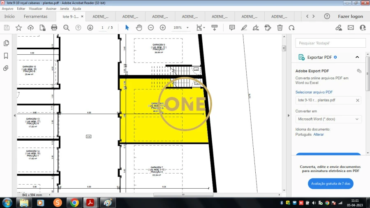Screen dimensions: 370x208
Task: Click the Alterar language link
Action: point(319,134)
